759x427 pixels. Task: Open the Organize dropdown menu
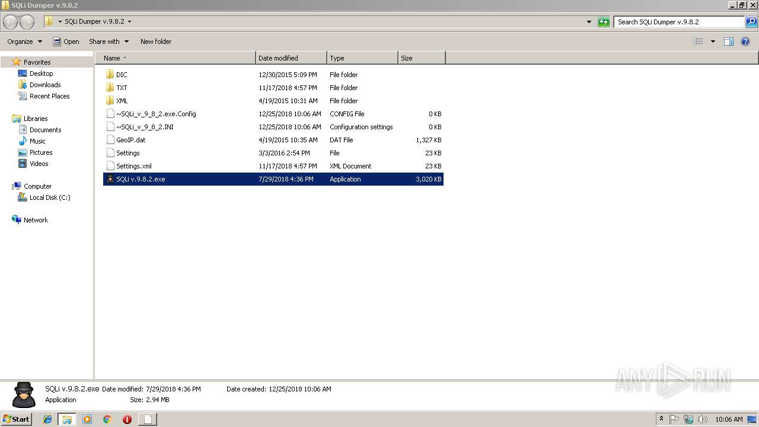25,42
